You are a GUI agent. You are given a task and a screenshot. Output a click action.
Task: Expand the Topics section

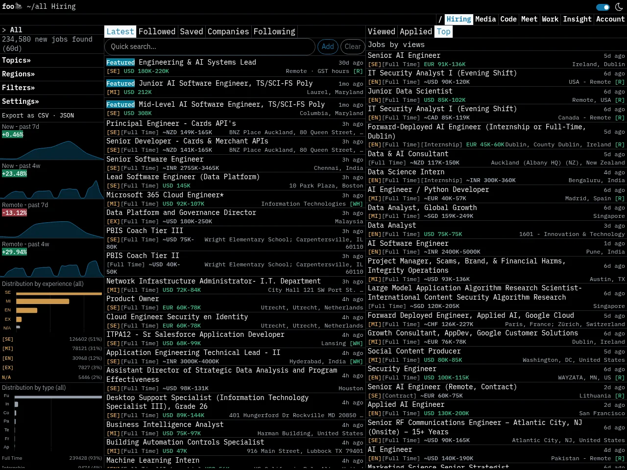(x=16, y=60)
